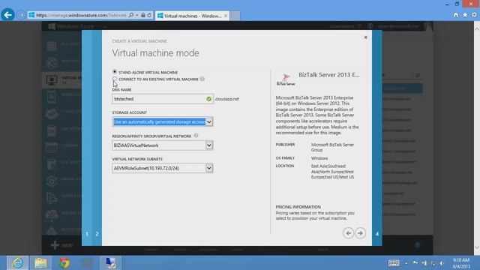Viewport: 480px width, 270px height.
Task: Open Google Chrome from taskbar
Action: coord(64,263)
